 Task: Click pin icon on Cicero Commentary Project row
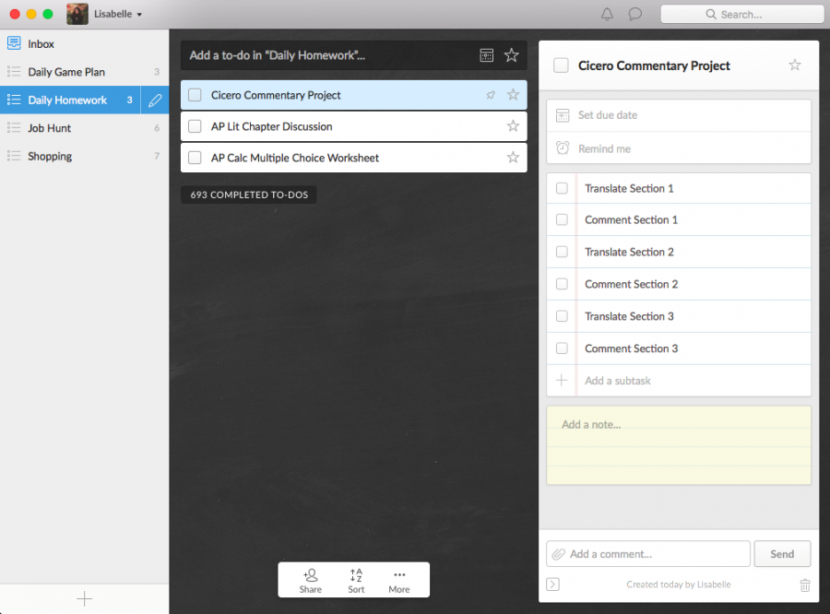[x=491, y=95]
